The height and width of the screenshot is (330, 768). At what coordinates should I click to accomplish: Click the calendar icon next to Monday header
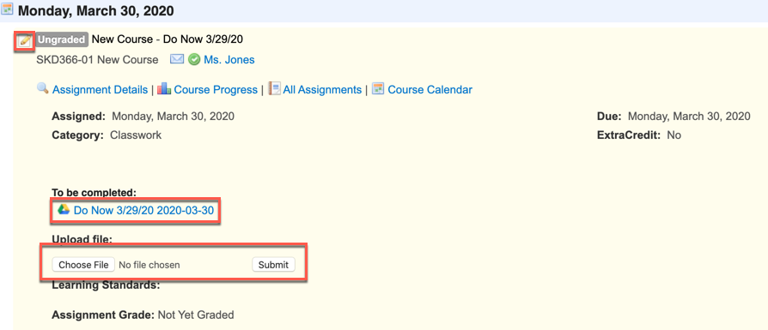pyautogui.click(x=8, y=9)
